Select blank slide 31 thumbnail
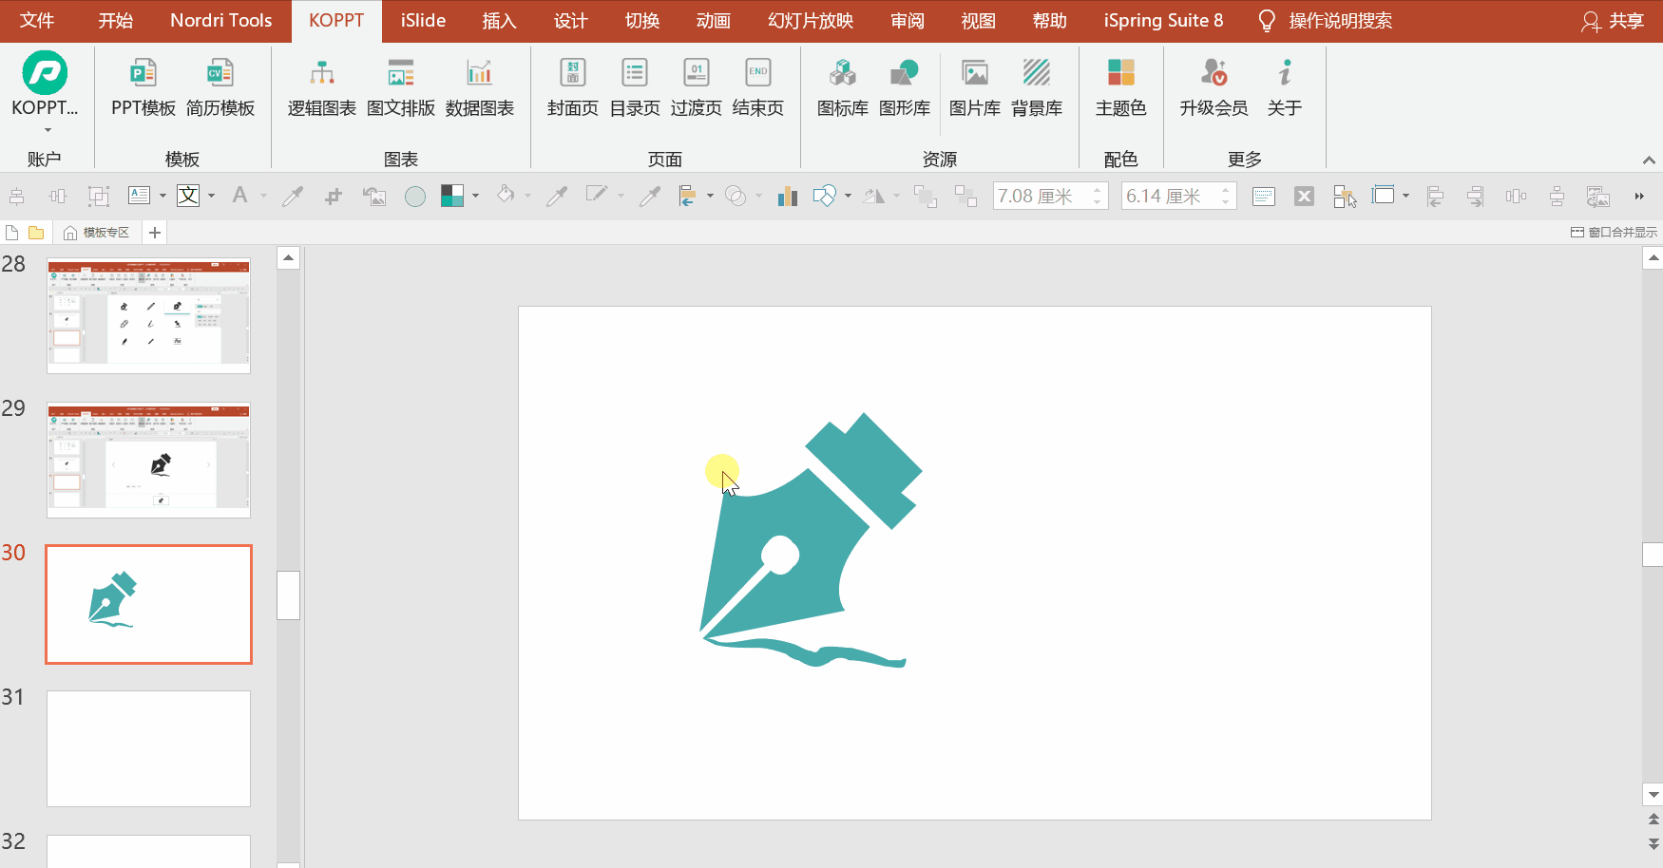Image resolution: width=1663 pixels, height=868 pixels. [x=149, y=748]
